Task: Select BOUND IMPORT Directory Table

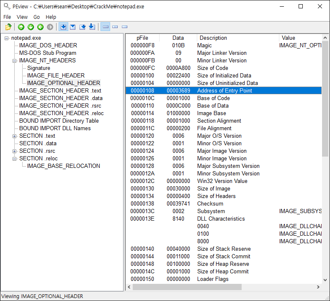Action: click(x=59, y=121)
